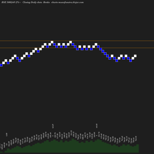Click the 'munafasutra.tbrjar.com' text in the header
This screenshot has height=154, width=154.
[71, 2]
